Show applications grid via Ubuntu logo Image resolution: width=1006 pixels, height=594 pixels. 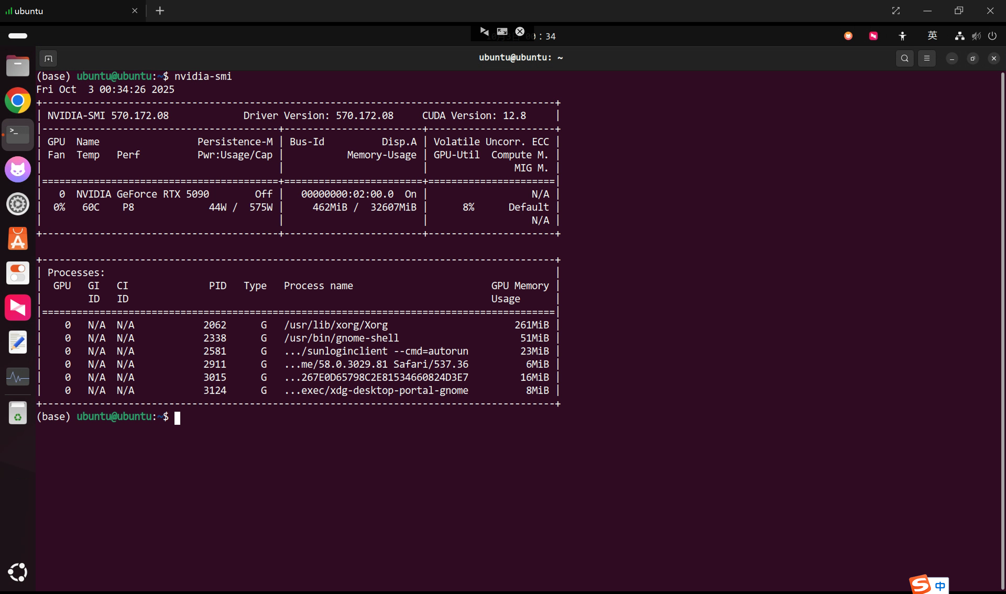(18, 572)
